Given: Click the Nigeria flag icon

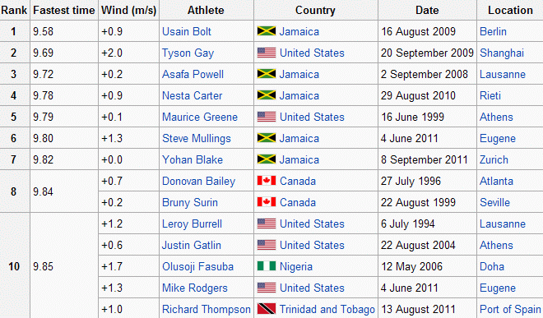Looking at the screenshot, I should (x=267, y=266).
